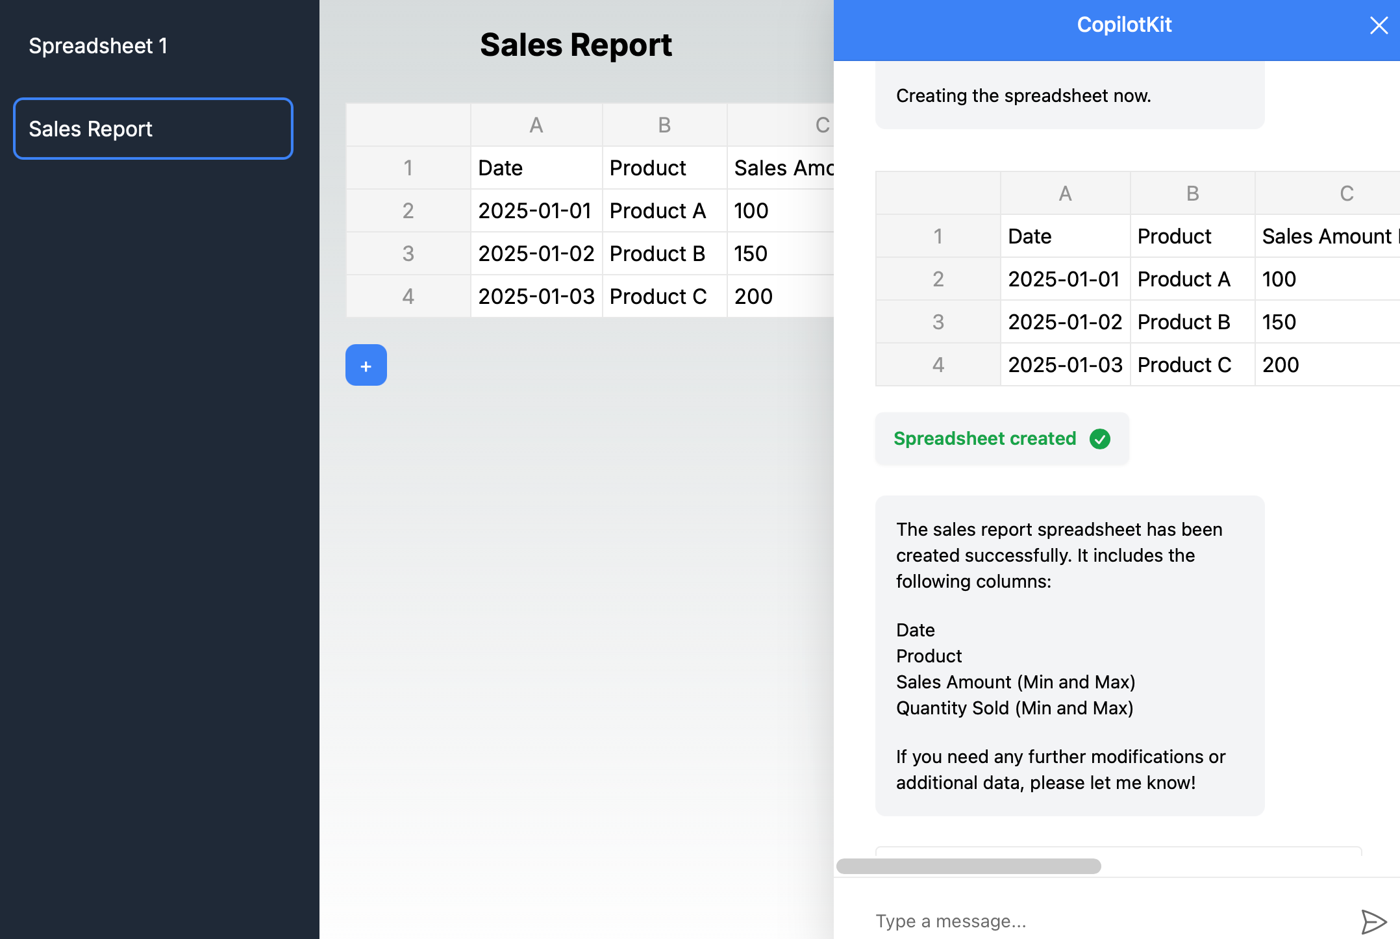Viewport: 1400px width, 939px height.
Task: Click the 100 value in chat preview table
Action: [x=1327, y=279]
